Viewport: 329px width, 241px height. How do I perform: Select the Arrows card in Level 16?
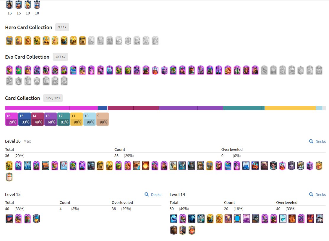[64, 166]
